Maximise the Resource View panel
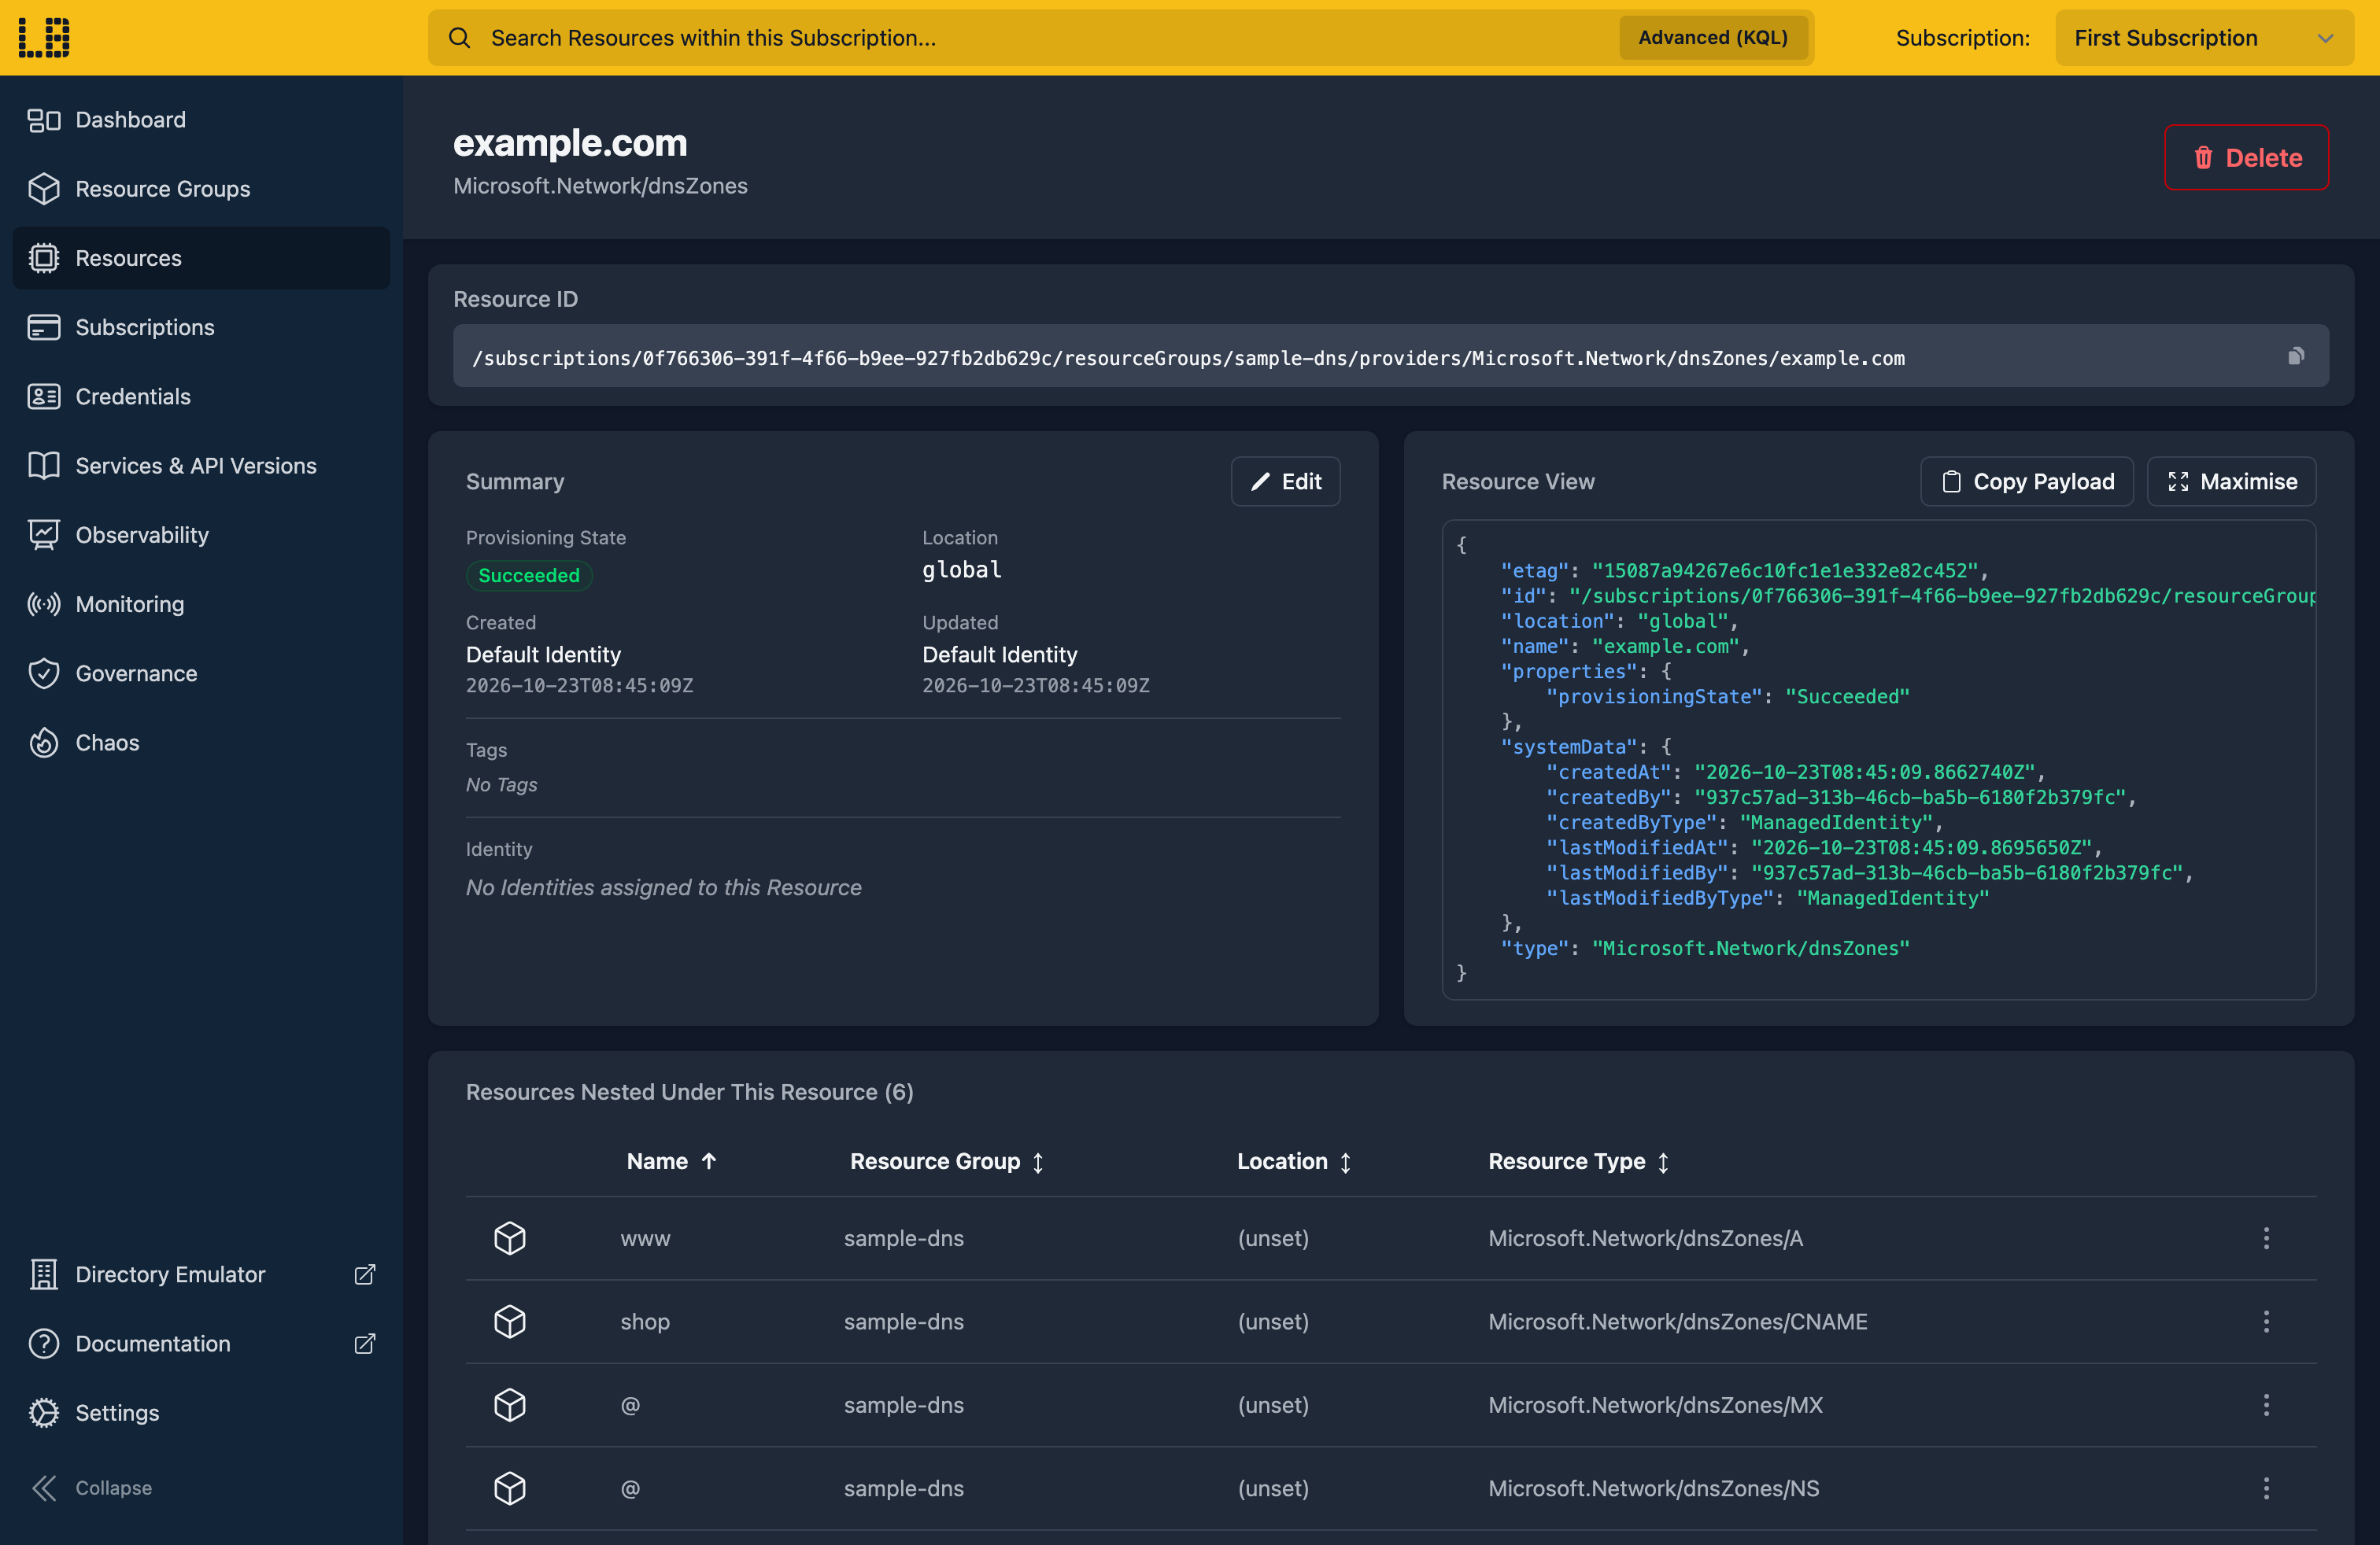2380x1545 pixels. [x=2231, y=481]
